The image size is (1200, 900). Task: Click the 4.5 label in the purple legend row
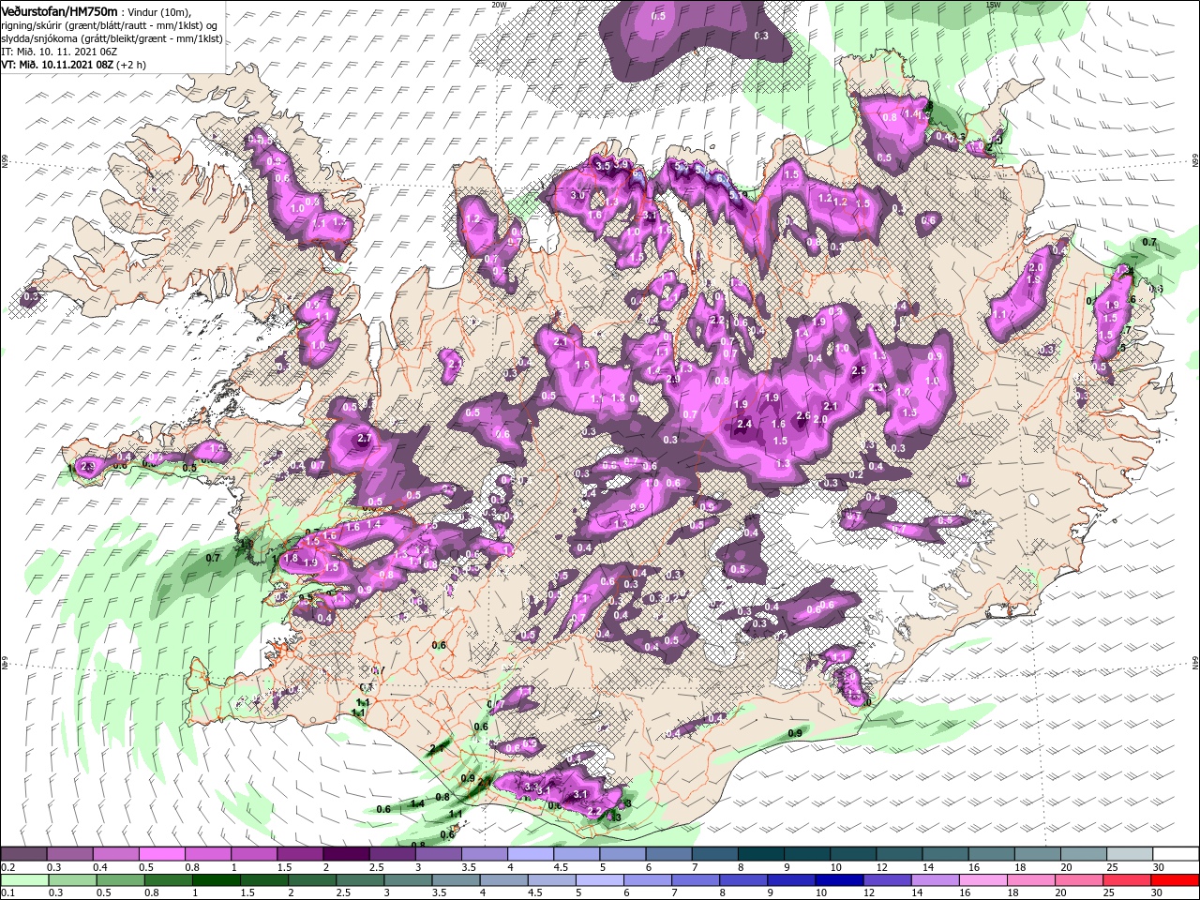(x=561, y=867)
